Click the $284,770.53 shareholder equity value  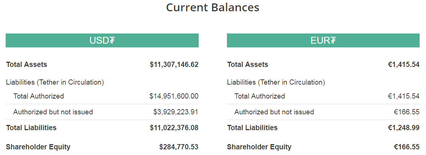tap(179, 147)
